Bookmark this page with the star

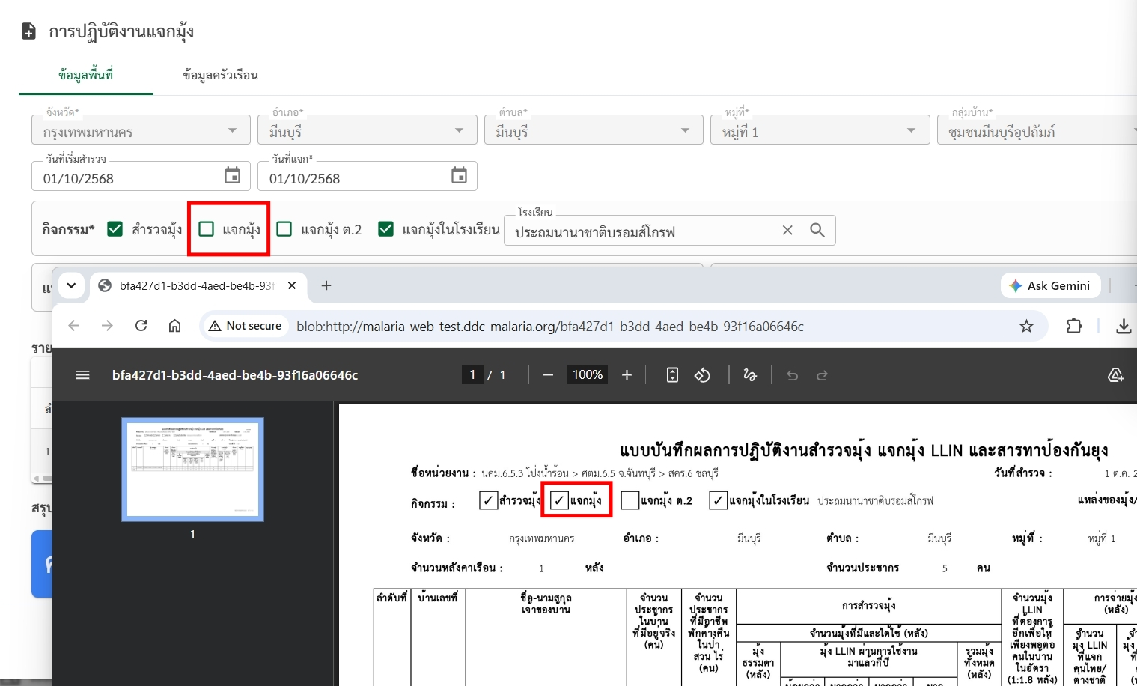[x=1026, y=326]
